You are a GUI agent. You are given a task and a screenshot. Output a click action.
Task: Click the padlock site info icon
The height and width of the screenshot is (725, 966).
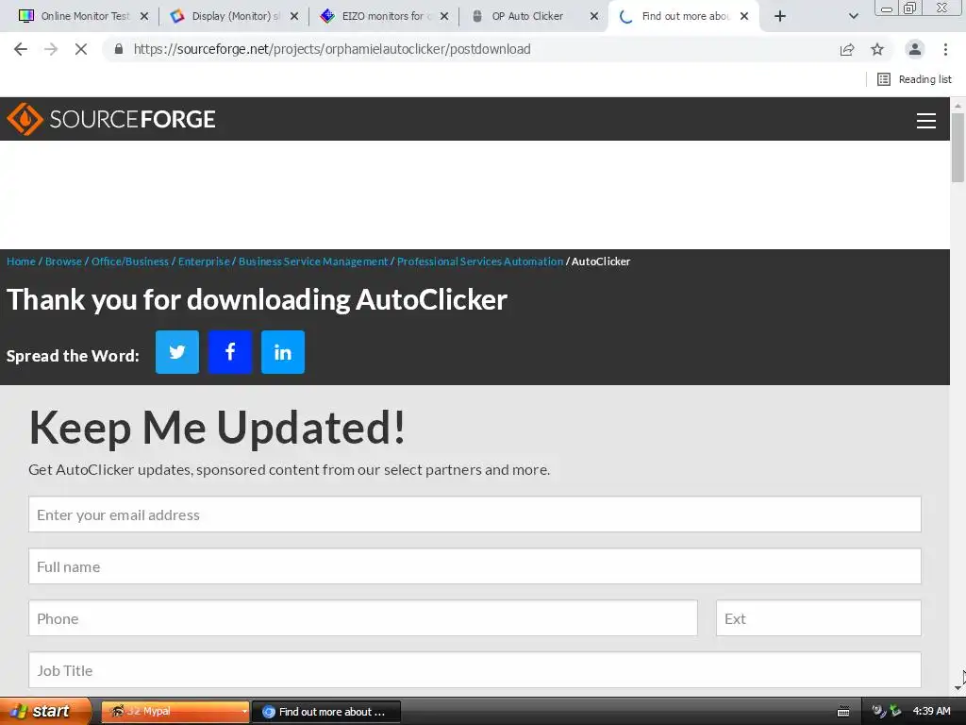(119, 49)
